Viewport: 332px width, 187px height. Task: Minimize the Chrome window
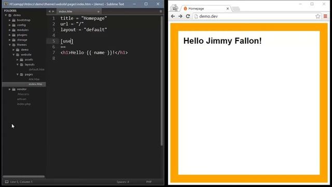[x=300, y=4]
